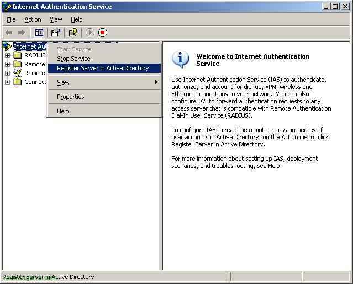The image size is (353, 284).
Task: Open Properties via toolbar icon
Action: (56, 33)
